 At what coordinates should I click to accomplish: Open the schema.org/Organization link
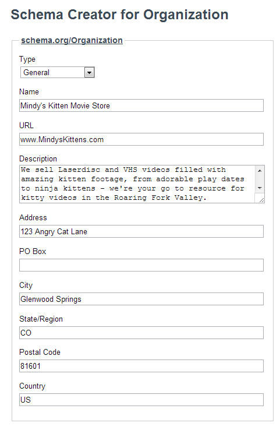72,40
